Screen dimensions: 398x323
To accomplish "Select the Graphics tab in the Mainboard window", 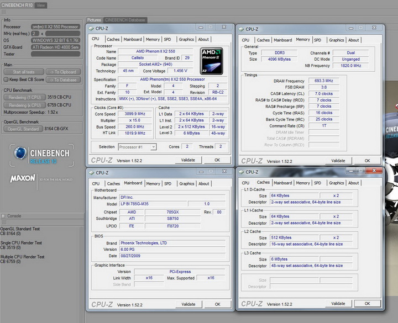I will tap(187, 184).
